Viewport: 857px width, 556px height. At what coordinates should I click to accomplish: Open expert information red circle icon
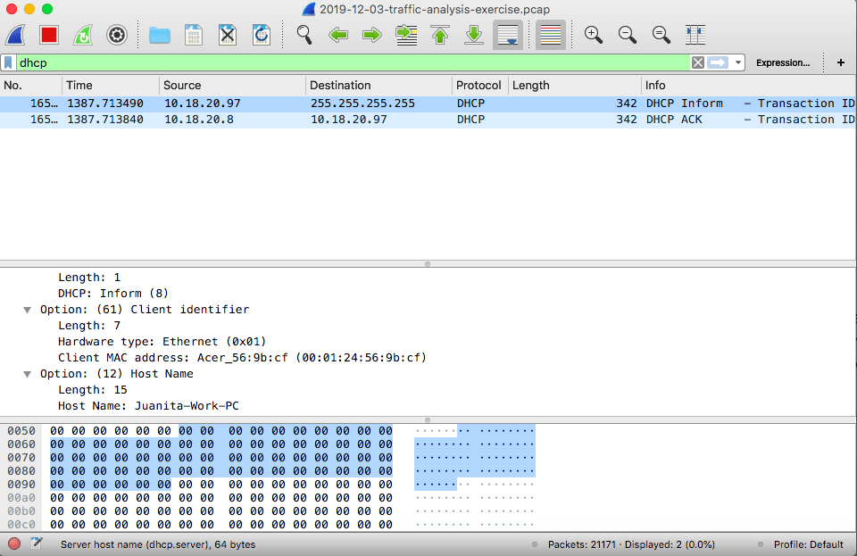point(14,544)
